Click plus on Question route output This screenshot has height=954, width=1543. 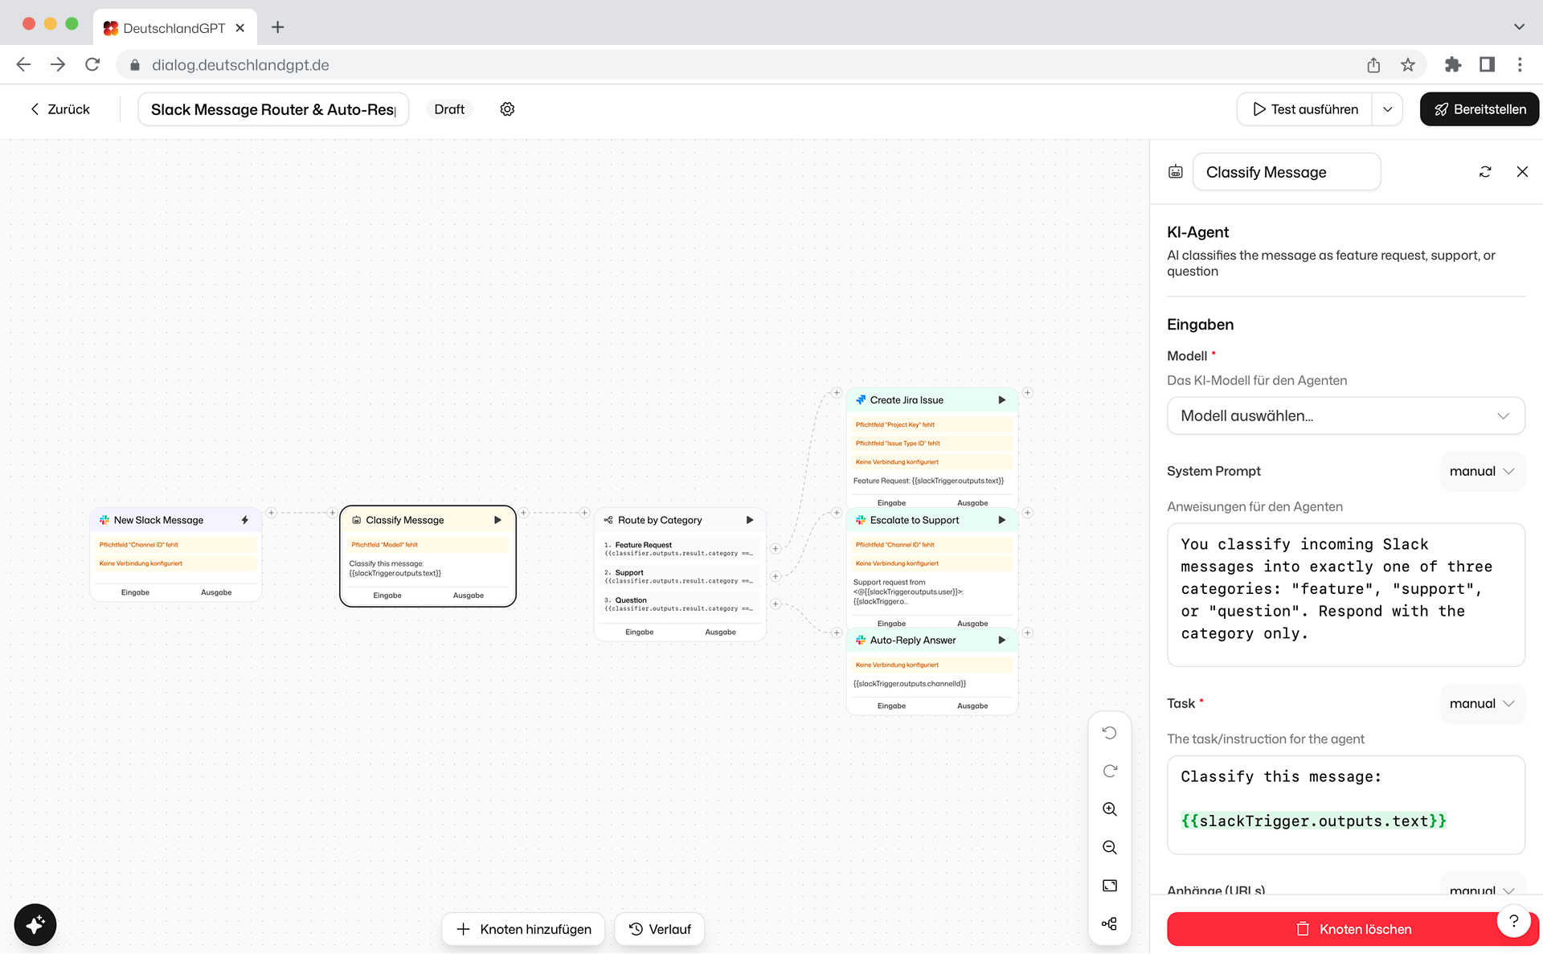click(776, 604)
